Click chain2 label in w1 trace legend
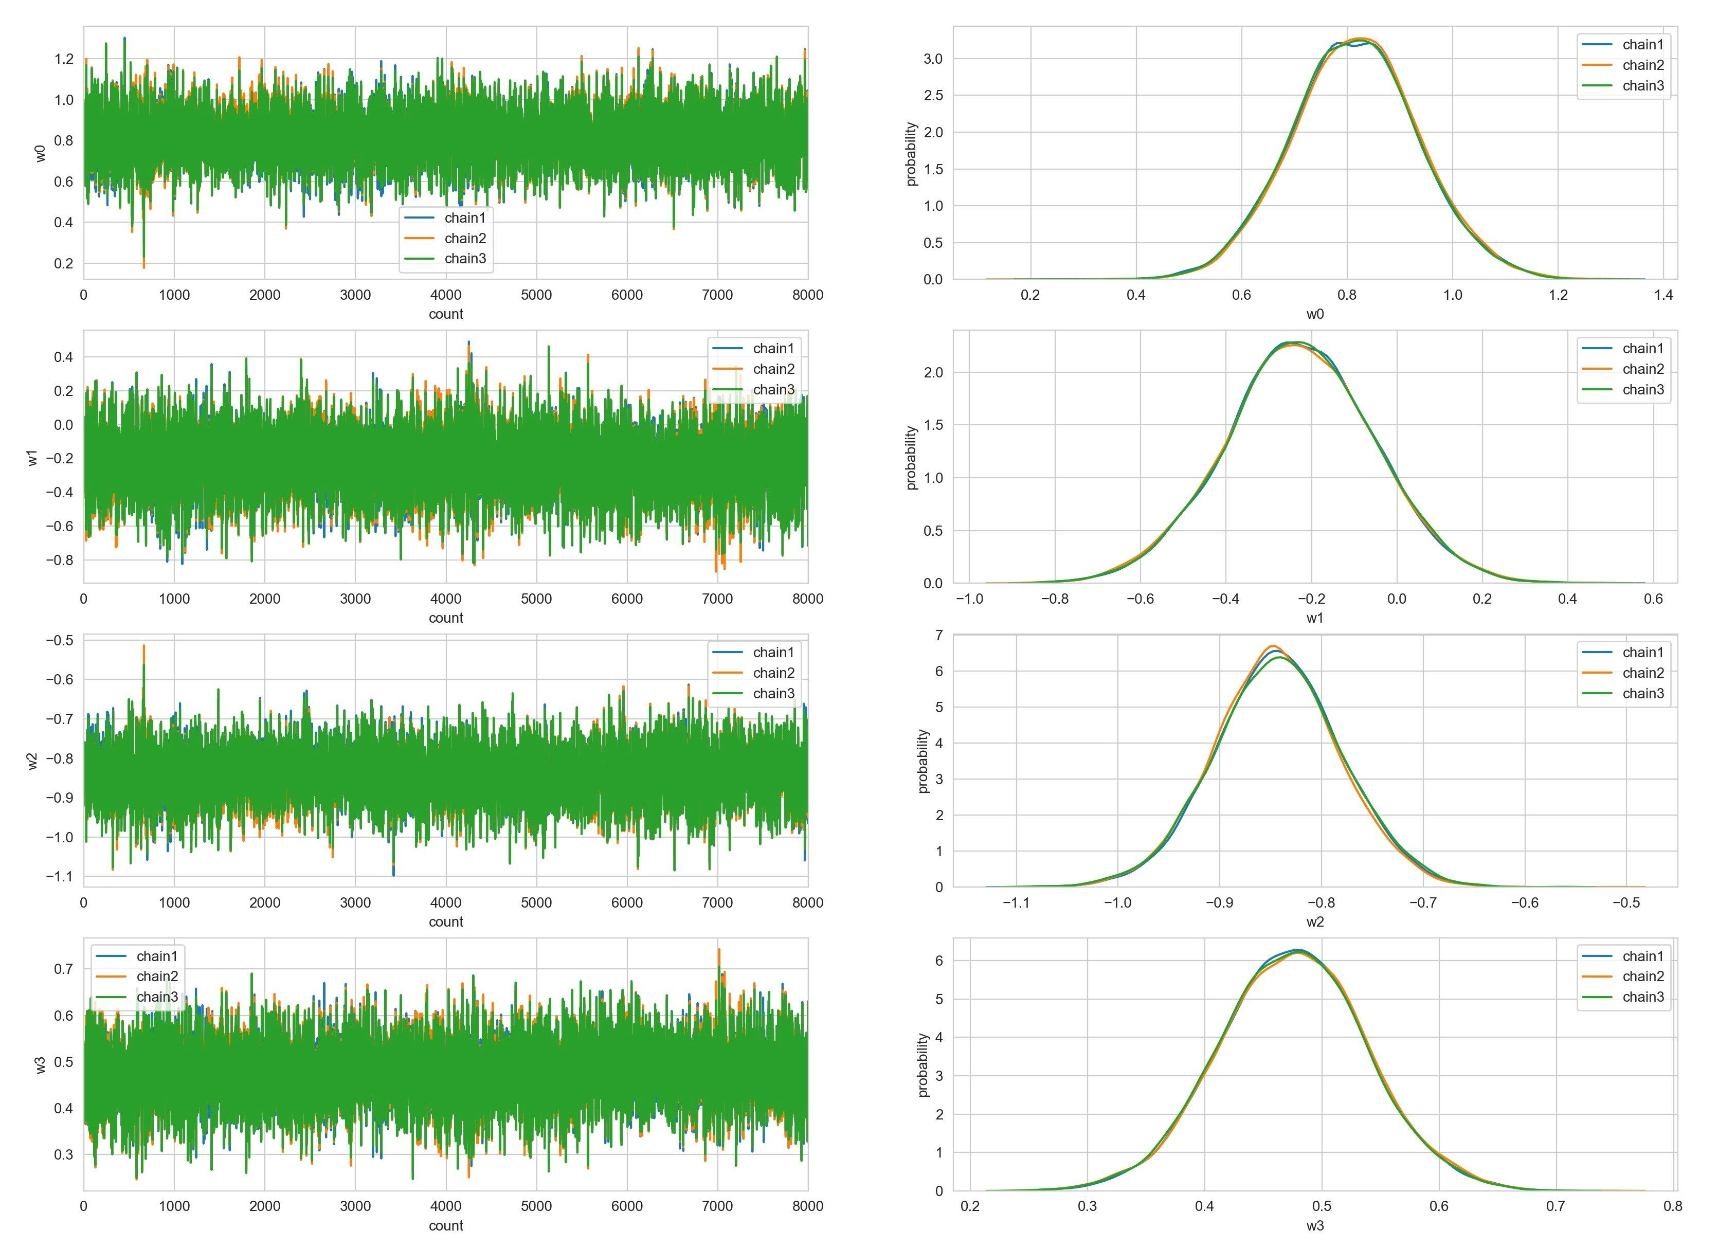 pyautogui.click(x=773, y=370)
